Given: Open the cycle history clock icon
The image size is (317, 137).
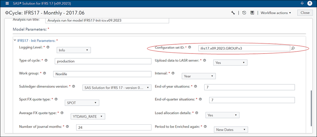Looking at the screenshot, I should tap(244, 13).
